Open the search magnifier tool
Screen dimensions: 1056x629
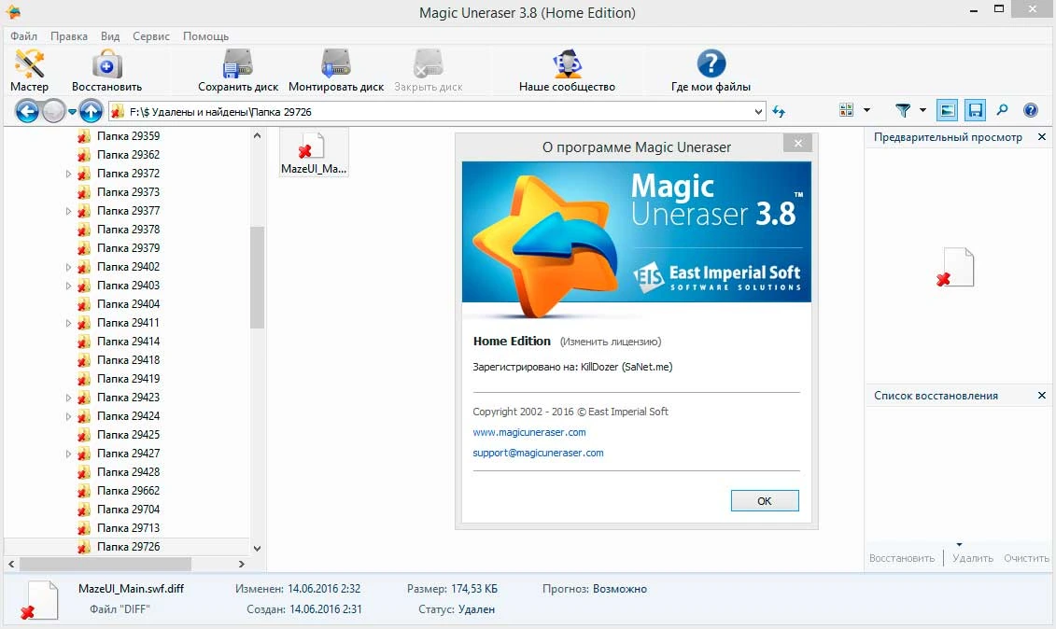tap(1002, 110)
